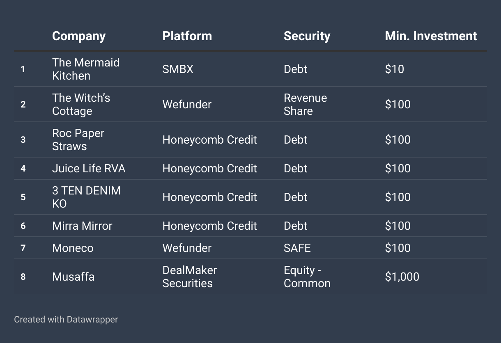This screenshot has height=343, width=501.
Task: Click the $10 minimum investment value
Action: [x=395, y=69]
